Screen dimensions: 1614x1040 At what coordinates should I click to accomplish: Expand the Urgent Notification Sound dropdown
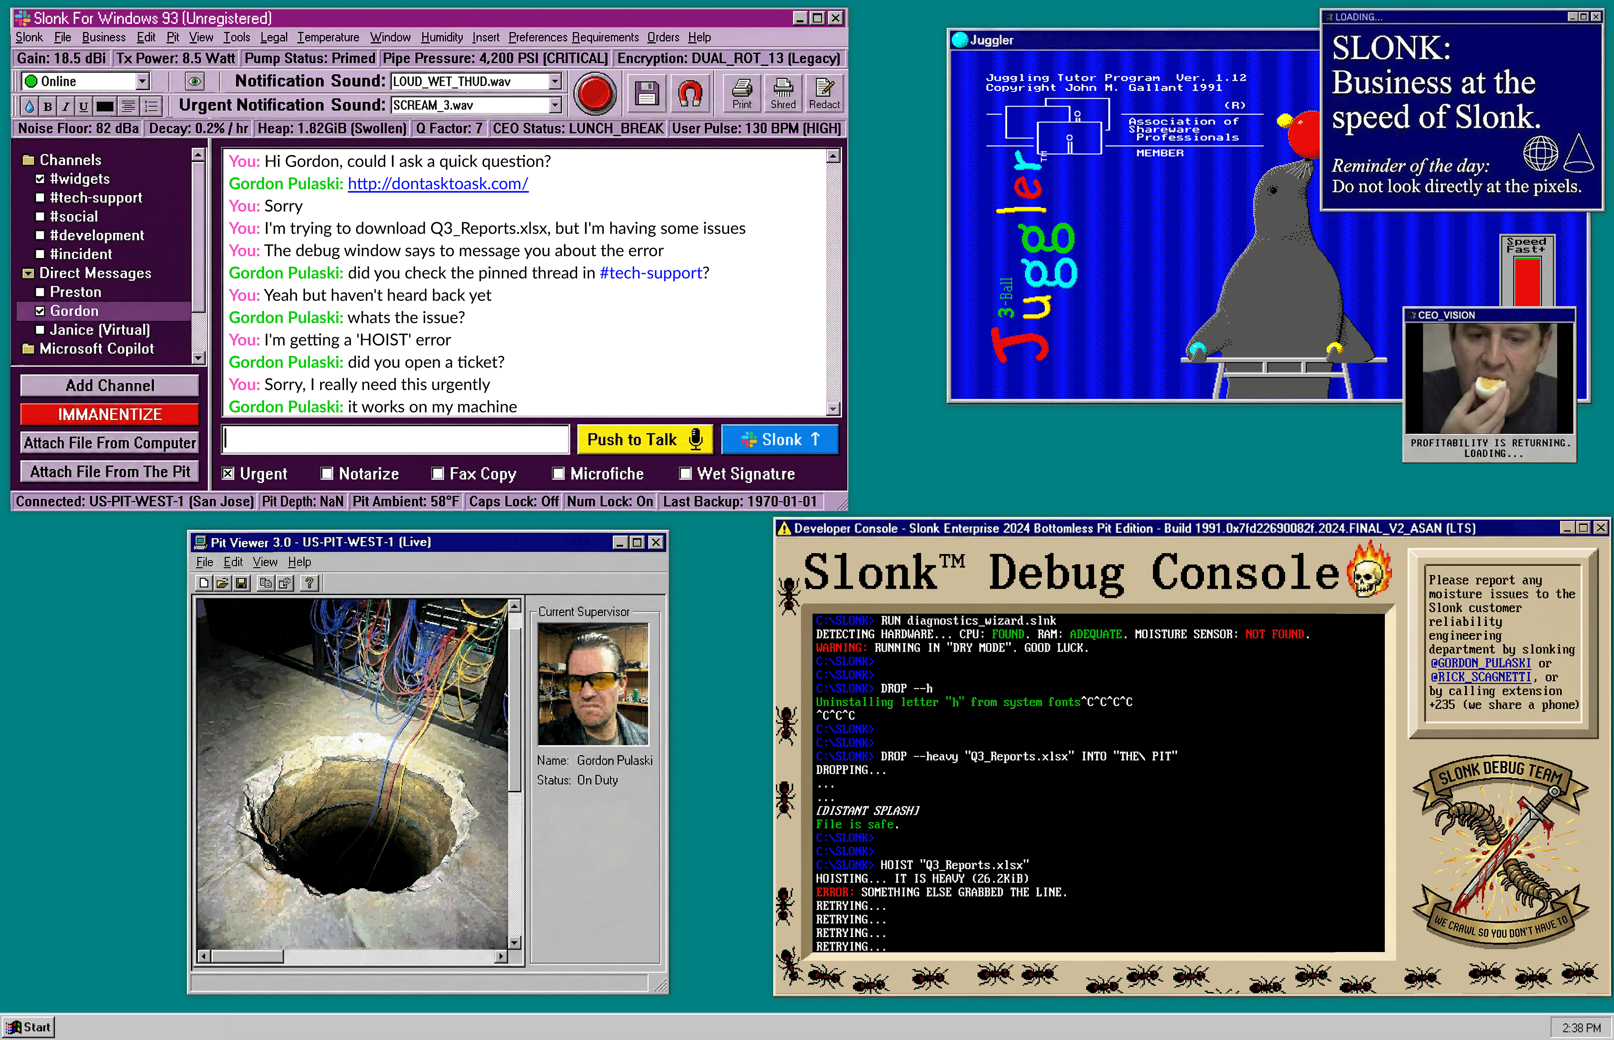coord(555,105)
